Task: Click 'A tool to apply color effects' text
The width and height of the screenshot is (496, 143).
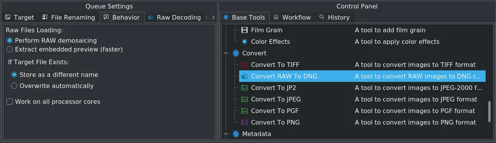Action: 397,42
